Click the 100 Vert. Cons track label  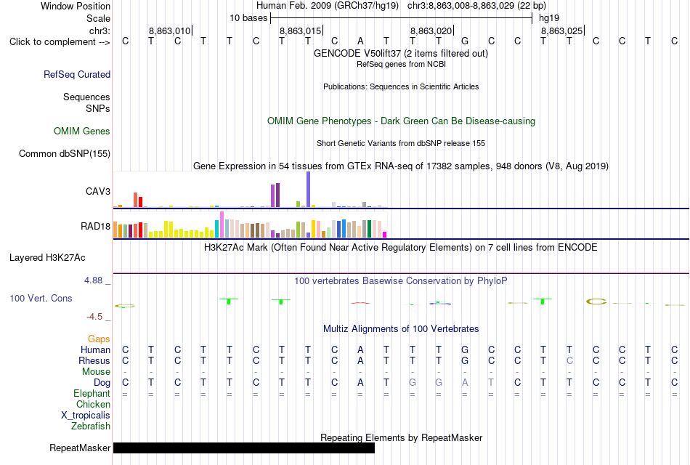(41, 298)
